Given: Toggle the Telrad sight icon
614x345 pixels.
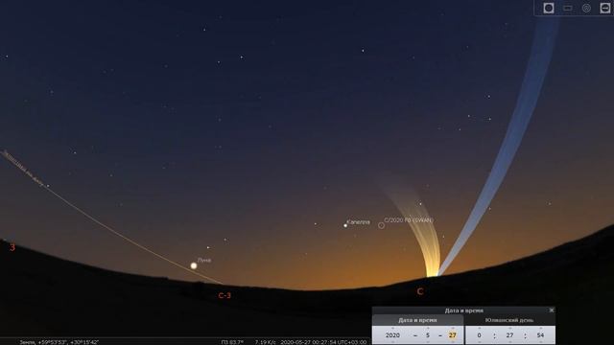Looking at the screenshot, I should tap(586, 8).
